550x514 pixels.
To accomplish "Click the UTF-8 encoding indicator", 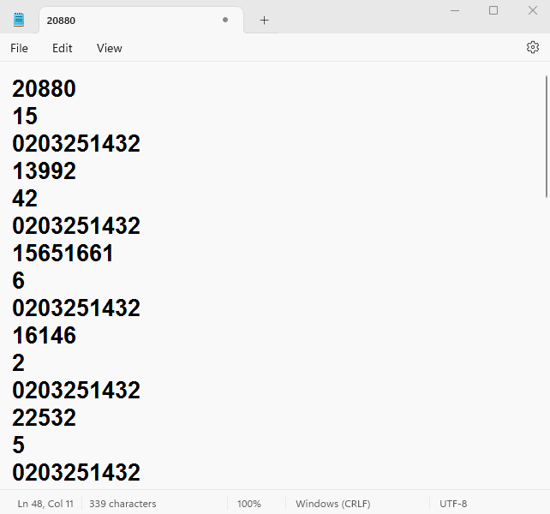I will (x=453, y=504).
